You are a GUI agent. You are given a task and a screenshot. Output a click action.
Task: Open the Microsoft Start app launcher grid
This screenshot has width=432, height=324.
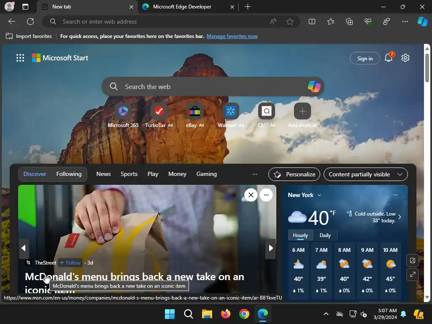tap(20, 58)
